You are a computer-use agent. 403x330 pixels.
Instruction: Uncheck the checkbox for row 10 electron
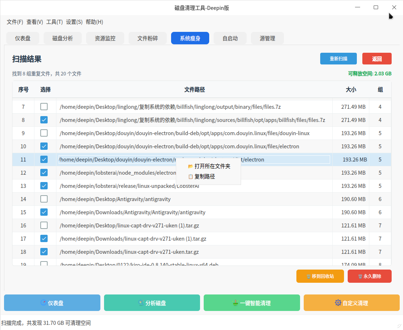click(x=44, y=146)
